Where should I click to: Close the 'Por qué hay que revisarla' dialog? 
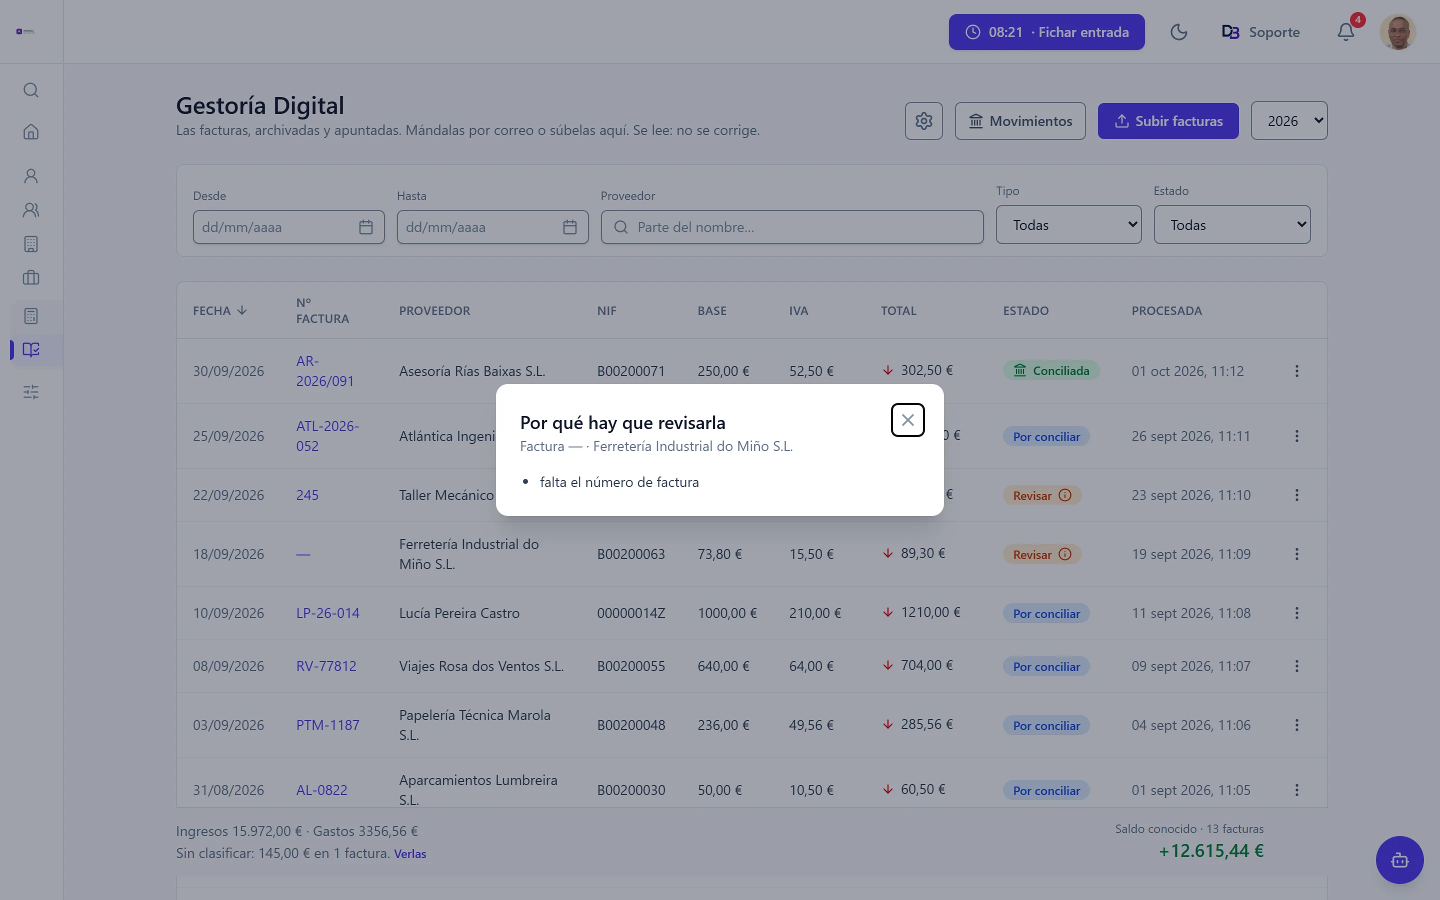pyautogui.click(x=907, y=420)
